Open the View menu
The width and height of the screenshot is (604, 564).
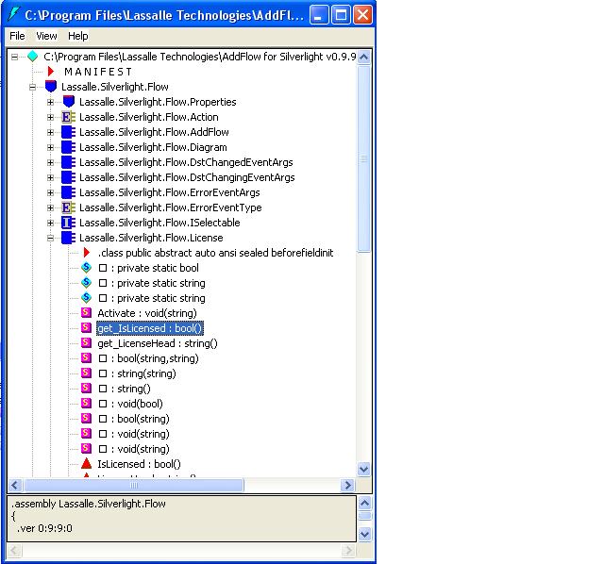pos(46,36)
